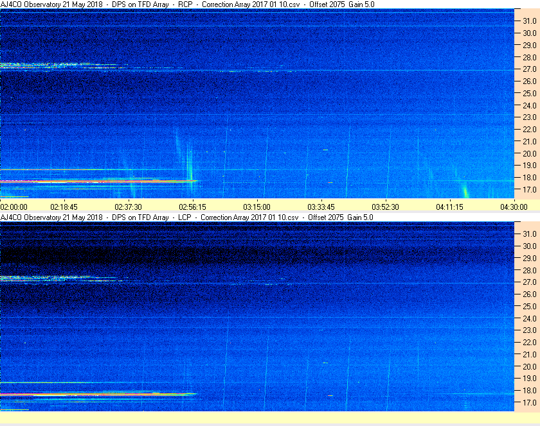Click the 28.0 frequency label on LCP axis

point(530,270)
